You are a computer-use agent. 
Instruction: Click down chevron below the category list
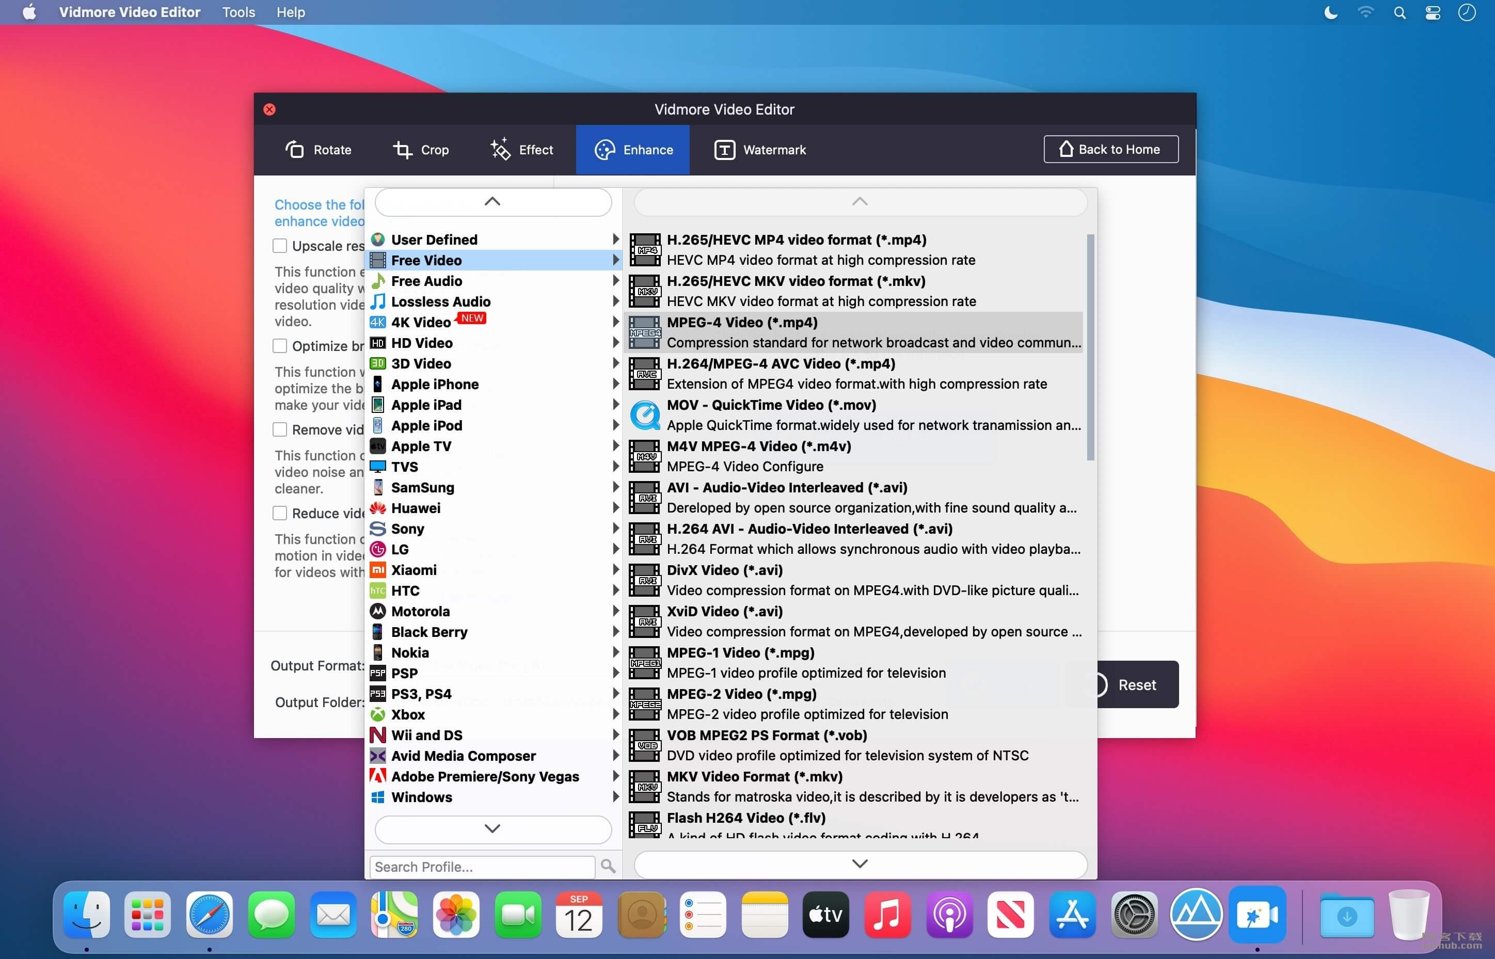coord(492,829)
